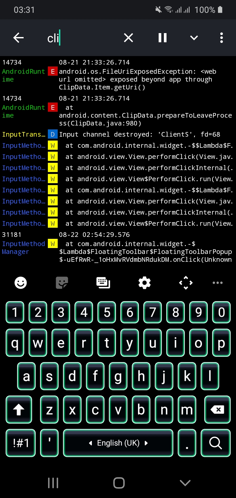
Task: Tap the letter g key
Action: [118, 376]
